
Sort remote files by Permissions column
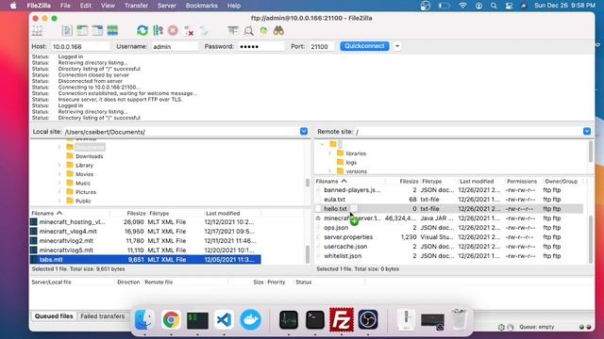tap(522, 181)
